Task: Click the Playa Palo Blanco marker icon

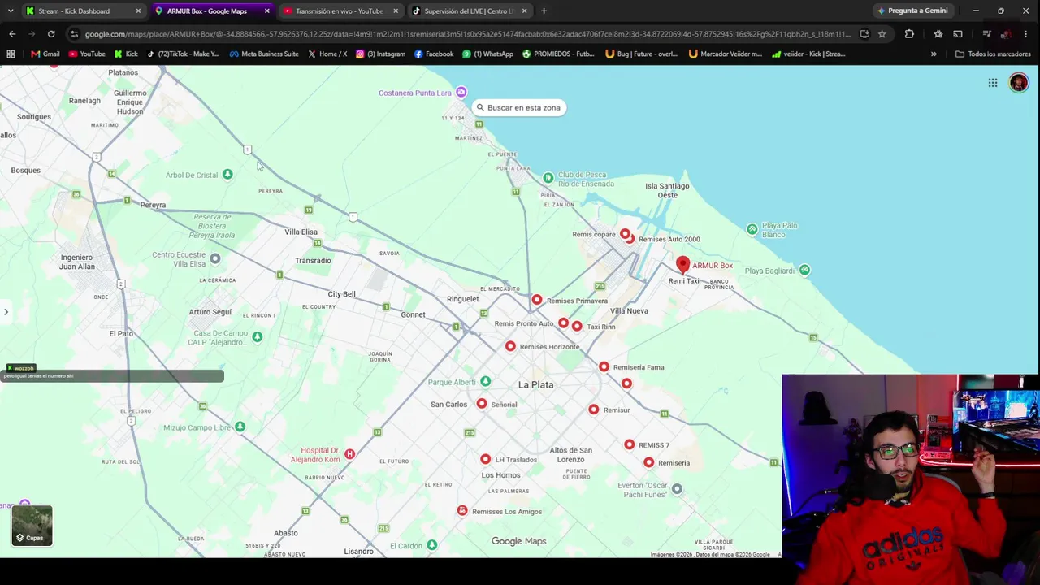Action: 752,229
